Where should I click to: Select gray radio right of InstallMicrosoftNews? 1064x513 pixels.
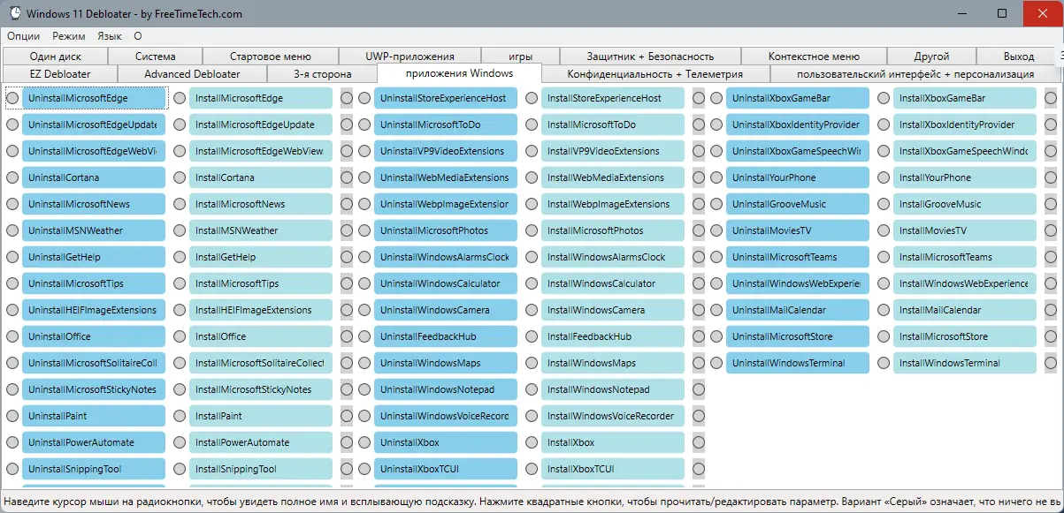pyautogui.click(x=347, y=204)
